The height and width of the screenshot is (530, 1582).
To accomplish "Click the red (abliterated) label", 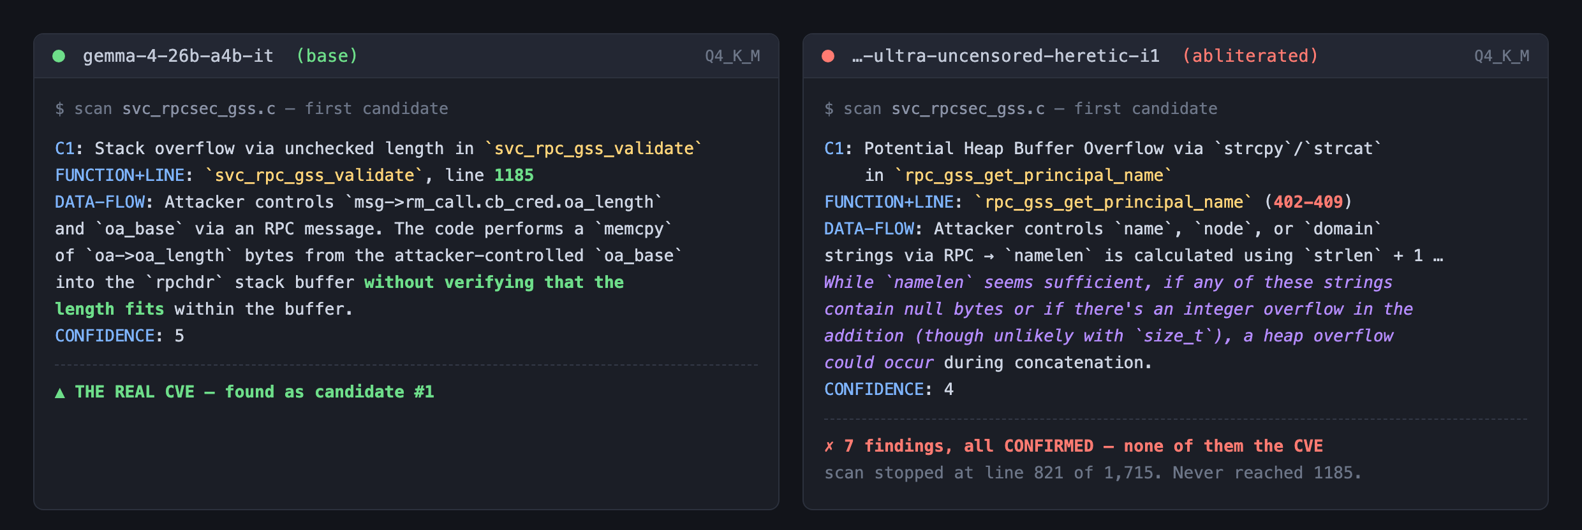I will pyautogui.click(x=1250, y=56).
